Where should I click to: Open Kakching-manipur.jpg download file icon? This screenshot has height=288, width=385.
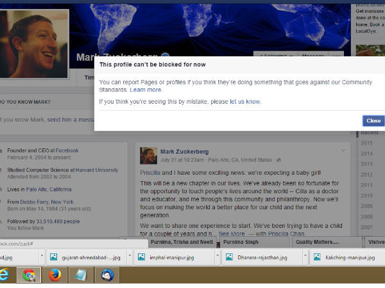click(317, 257)
